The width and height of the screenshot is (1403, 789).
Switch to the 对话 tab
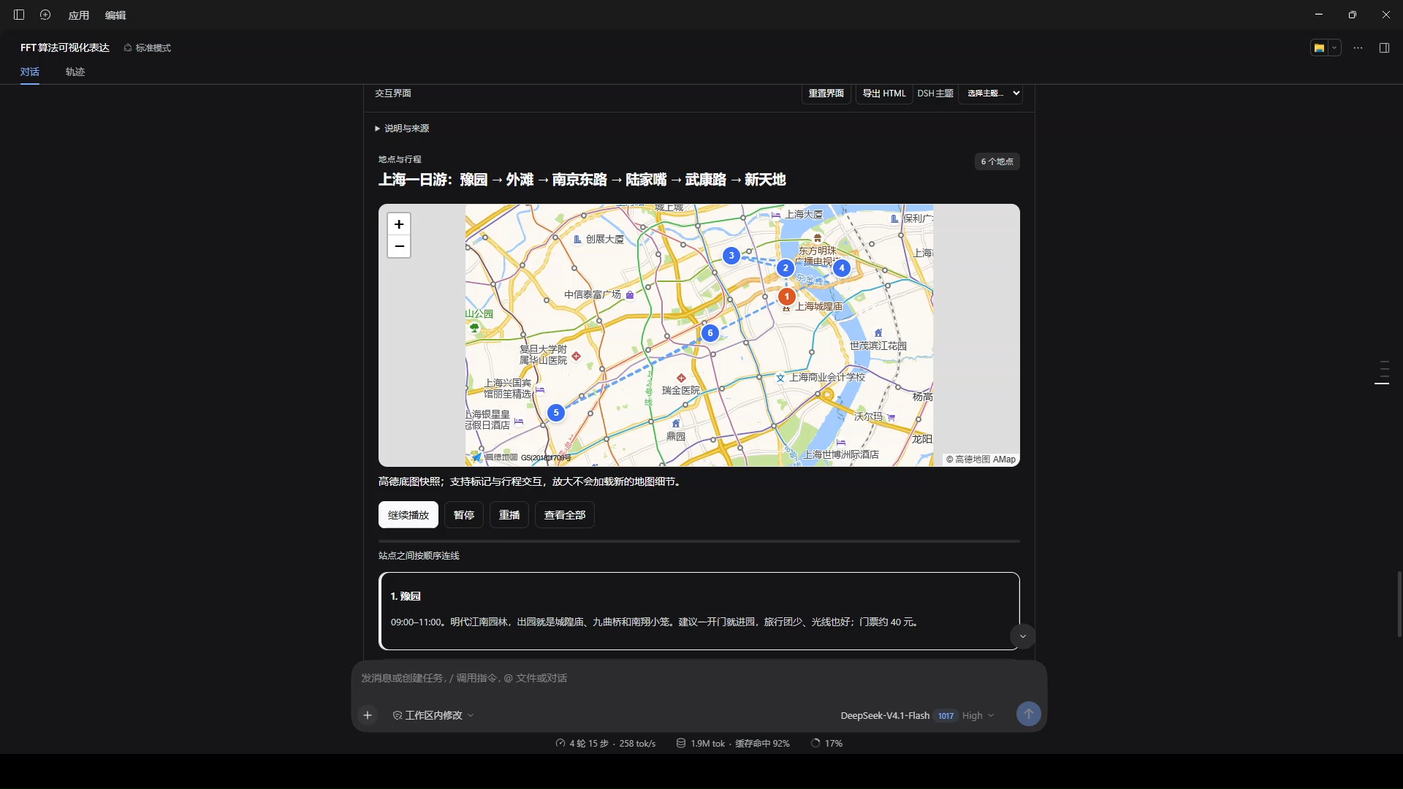tap(30, 72)
